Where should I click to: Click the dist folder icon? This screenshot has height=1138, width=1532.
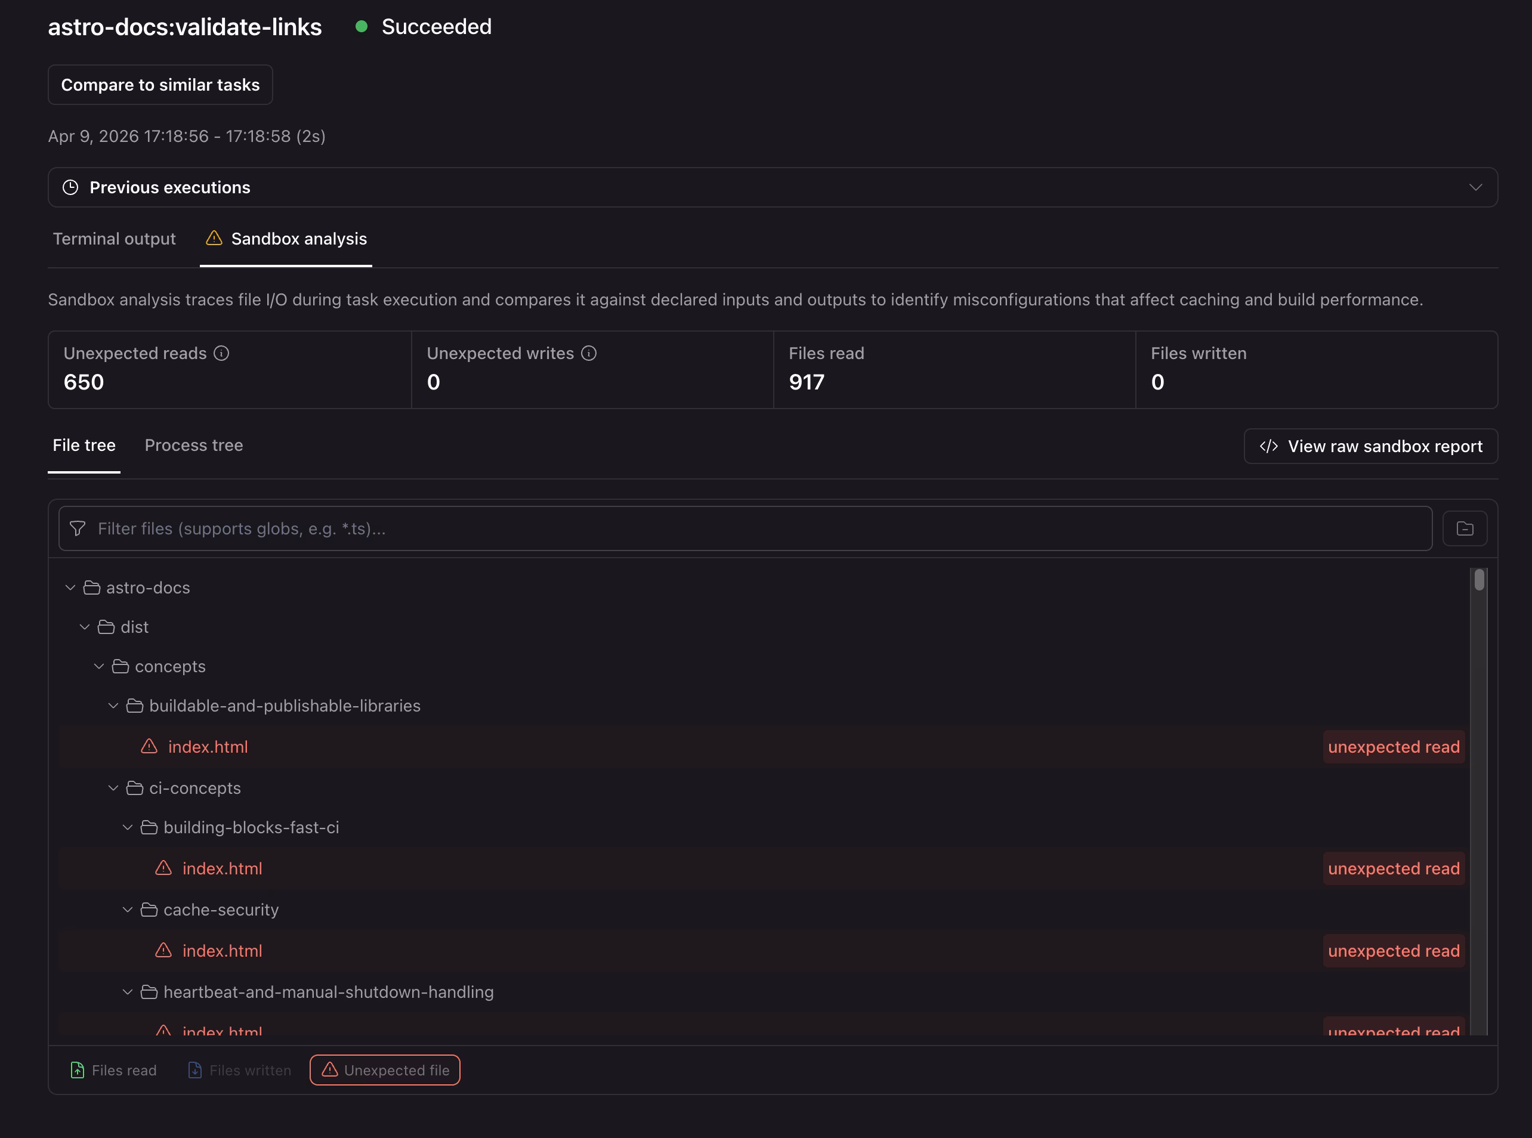[x=106, y=627]
